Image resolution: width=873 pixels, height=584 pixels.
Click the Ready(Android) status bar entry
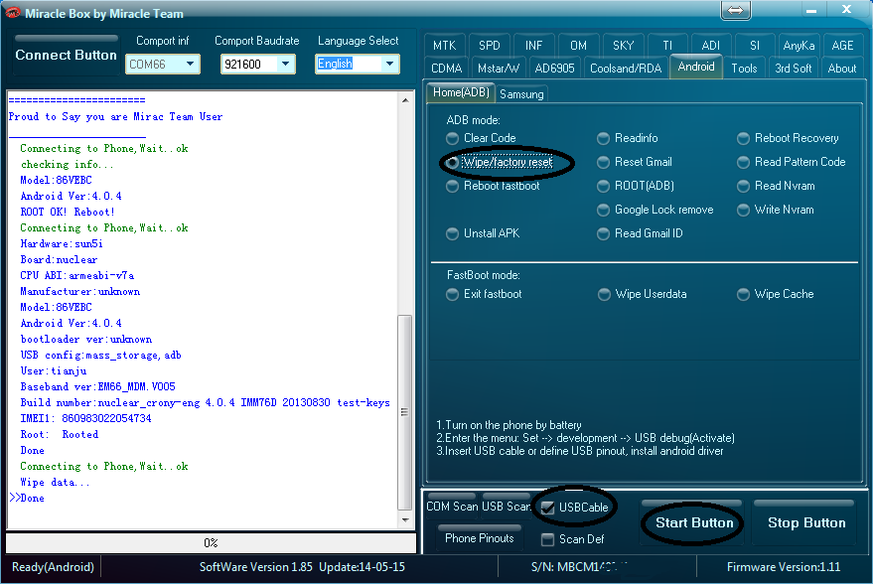(53, 567)
